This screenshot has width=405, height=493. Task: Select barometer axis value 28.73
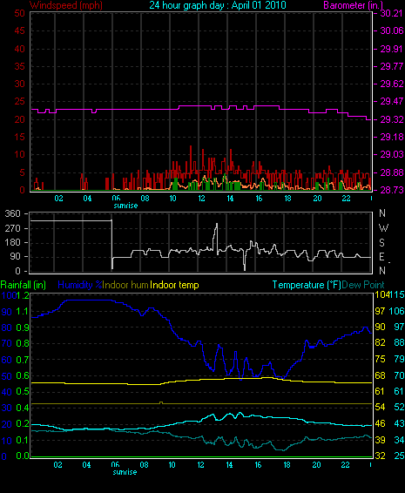click(x=391, y=190)
